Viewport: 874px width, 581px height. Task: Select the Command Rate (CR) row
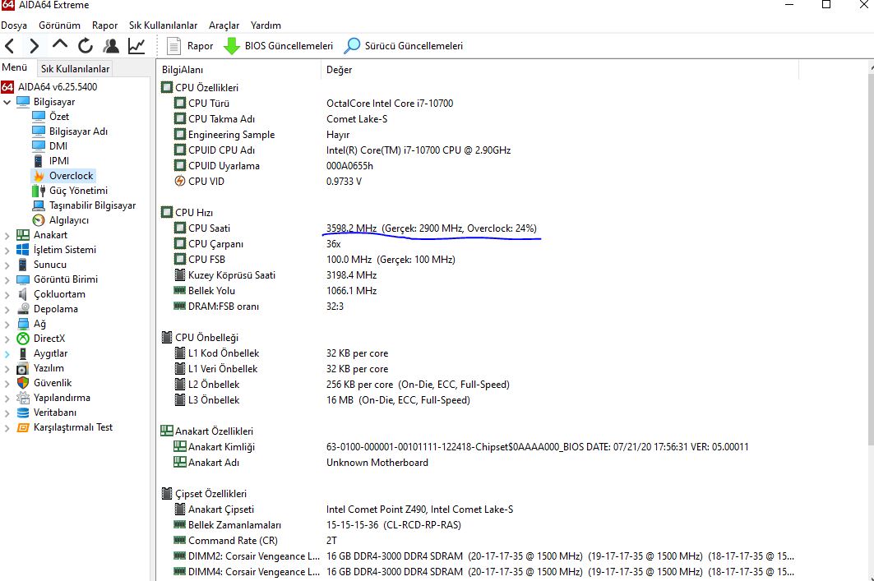(233, 541)
